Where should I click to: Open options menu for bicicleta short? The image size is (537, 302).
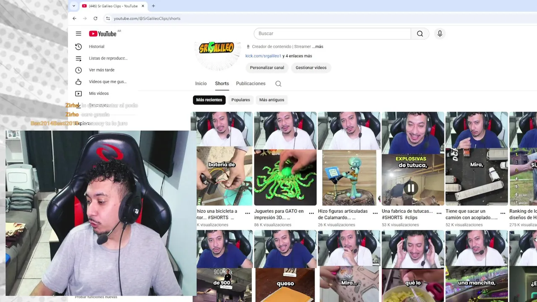pyautogui.click(x=248, y=213)
